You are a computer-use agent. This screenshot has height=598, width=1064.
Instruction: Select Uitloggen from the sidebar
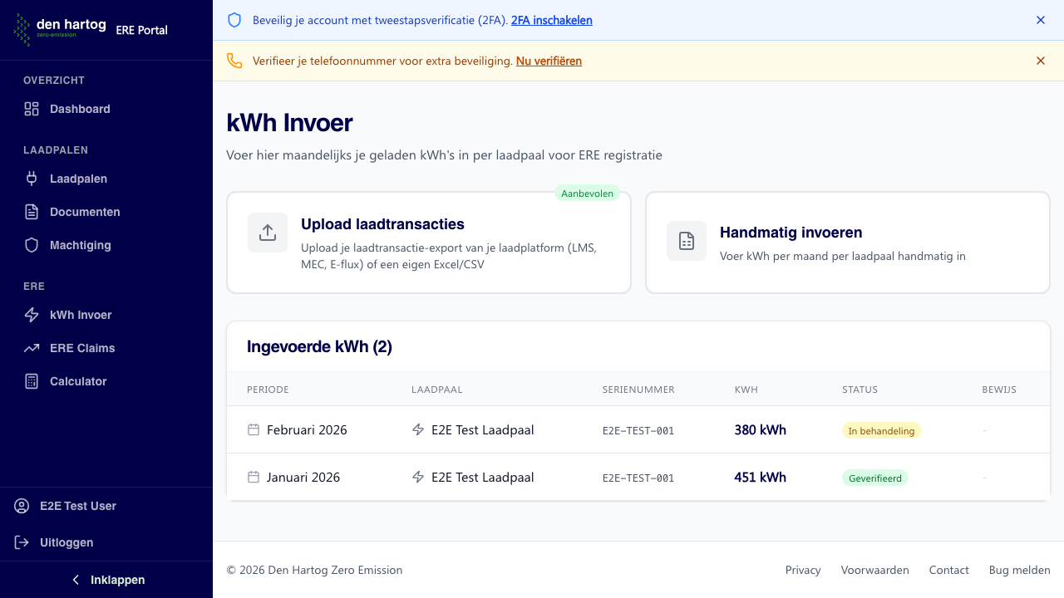(65, 542)
